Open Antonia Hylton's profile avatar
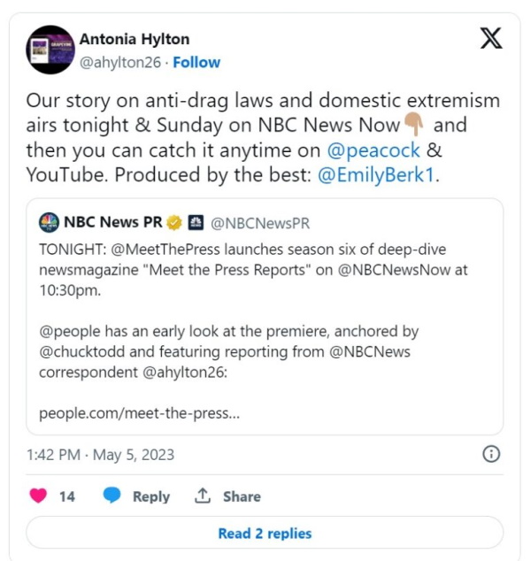 pyautogui.click(x=50, y=50)
